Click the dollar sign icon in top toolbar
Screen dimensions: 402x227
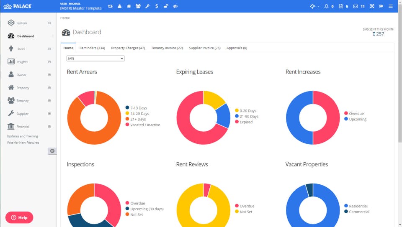157,6
